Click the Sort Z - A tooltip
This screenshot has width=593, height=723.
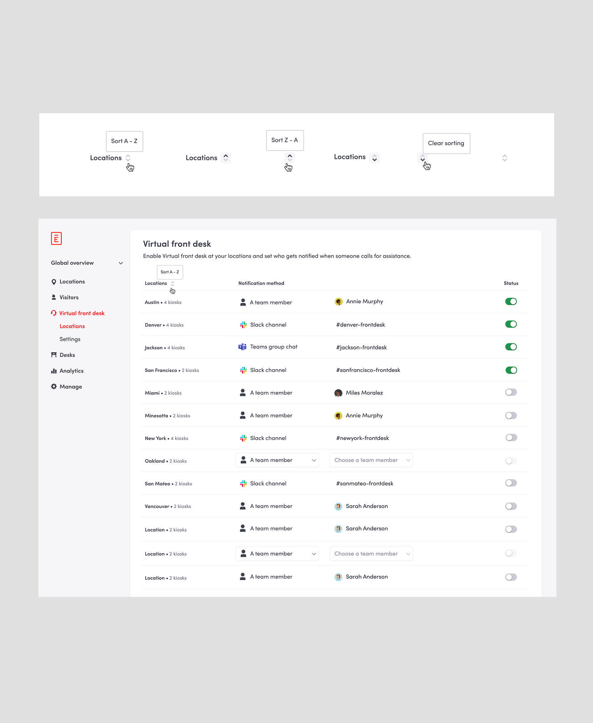285,140
